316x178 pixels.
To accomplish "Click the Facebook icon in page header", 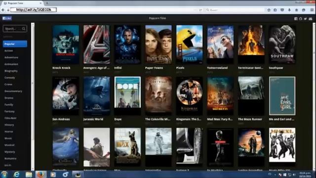I will point(296,19).
